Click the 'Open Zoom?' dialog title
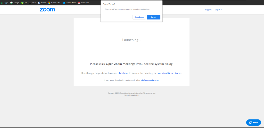The width and height of the screenshot is (264, 128). (x=109, y=4)
